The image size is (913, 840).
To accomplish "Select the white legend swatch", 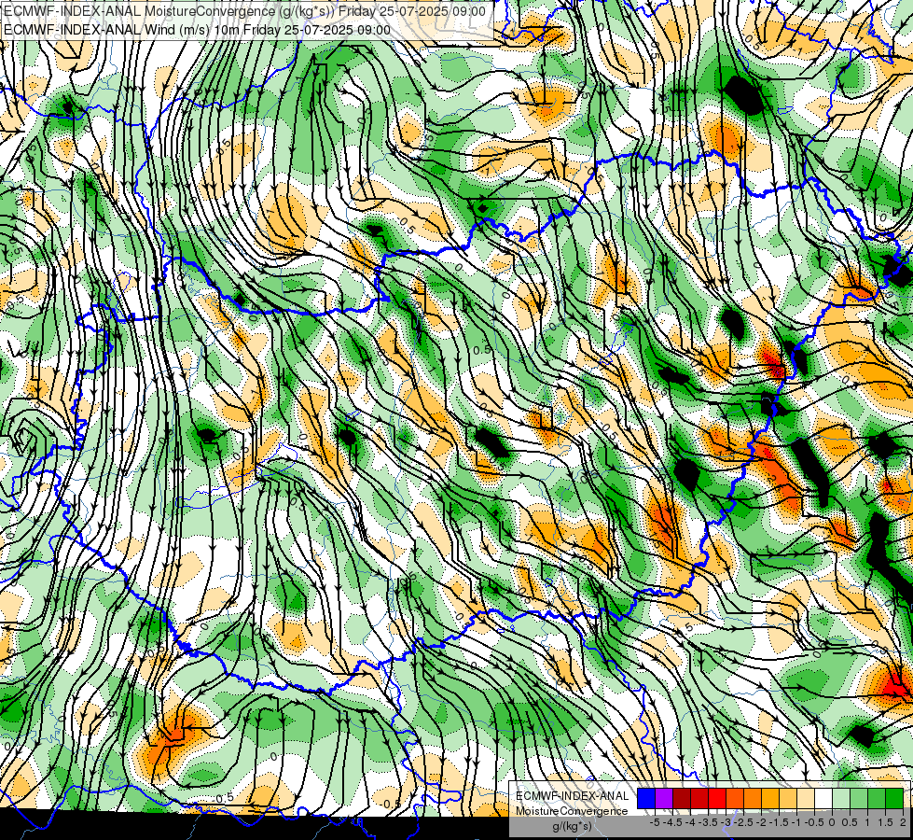I will coord(823,799).
